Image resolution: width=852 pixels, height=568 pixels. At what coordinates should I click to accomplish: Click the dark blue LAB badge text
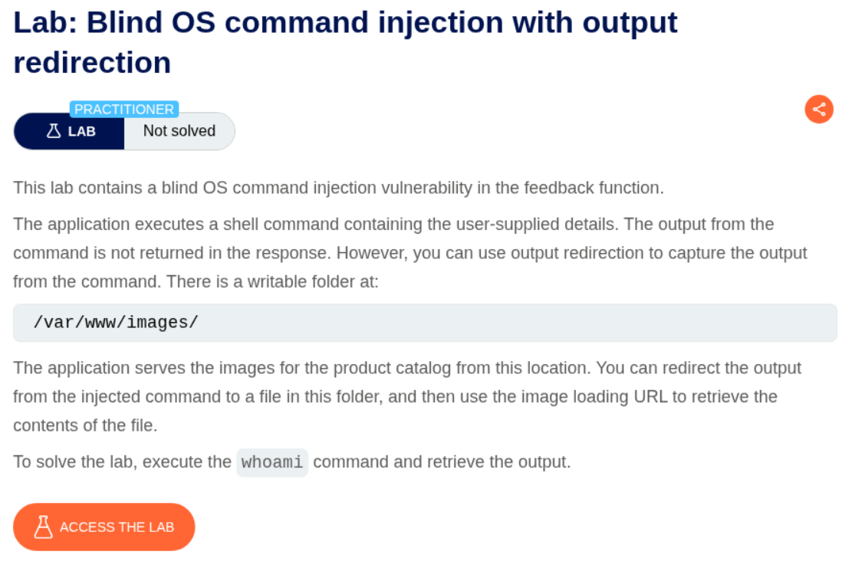[81, 131]
